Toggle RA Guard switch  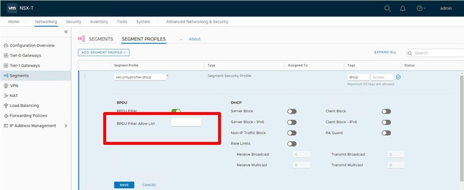pyautogui.click(x=386, y=133)
